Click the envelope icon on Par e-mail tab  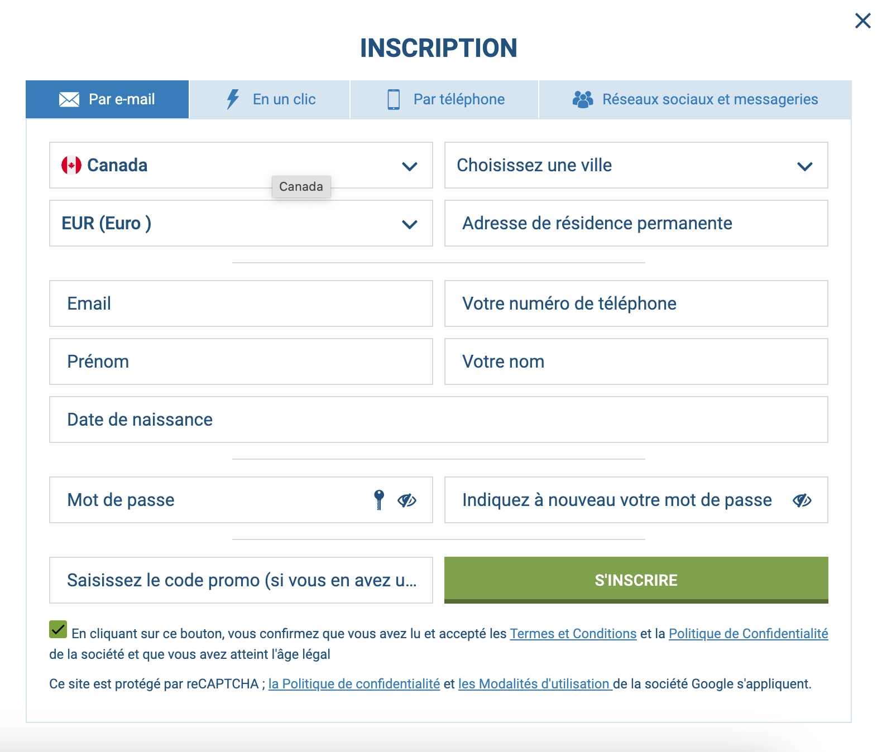click(x=69, y=100)
